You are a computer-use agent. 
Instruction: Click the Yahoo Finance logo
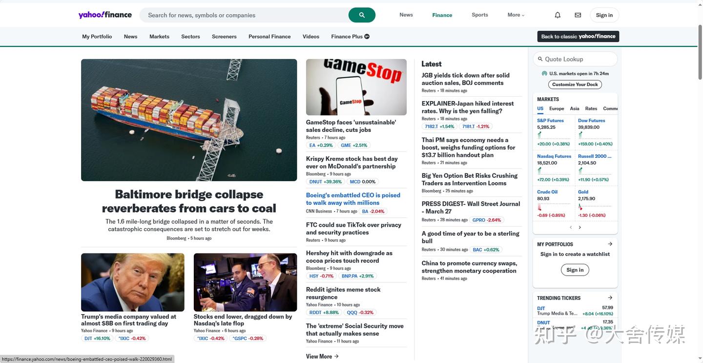pyautogui.click(x=105, y=15)
